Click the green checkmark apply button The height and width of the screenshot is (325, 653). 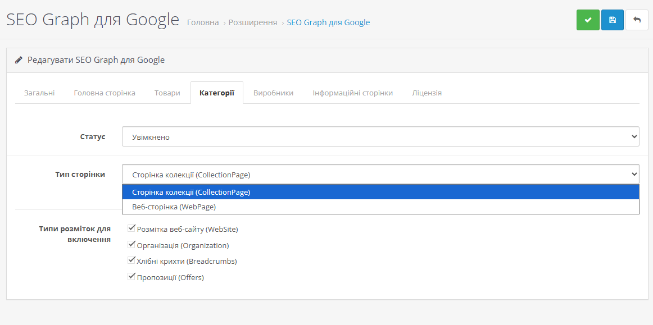coord(588,20)
